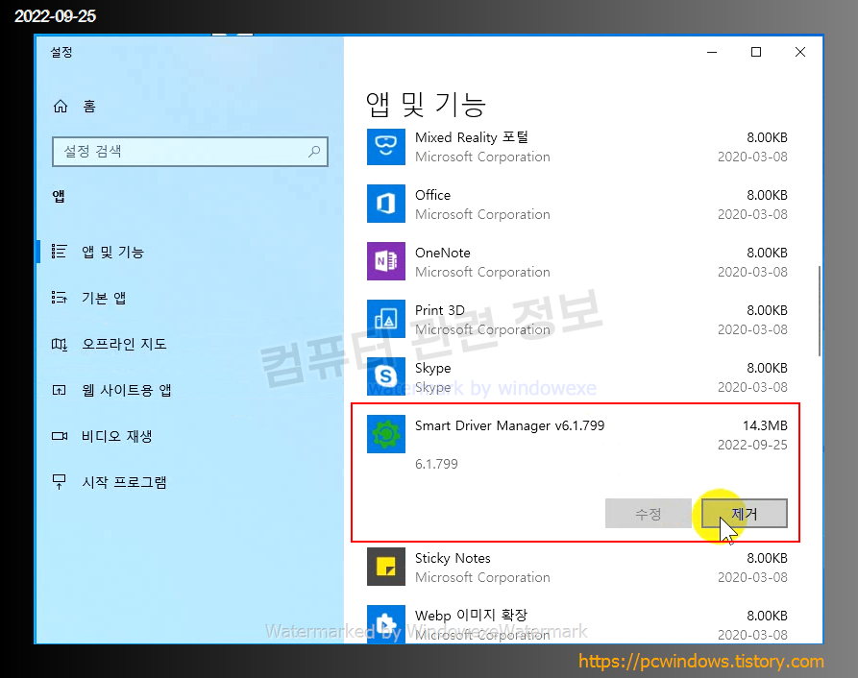This screenshot has height=678, width=858.
Task: Select the Skype app title text
Action: coord(432,368)
